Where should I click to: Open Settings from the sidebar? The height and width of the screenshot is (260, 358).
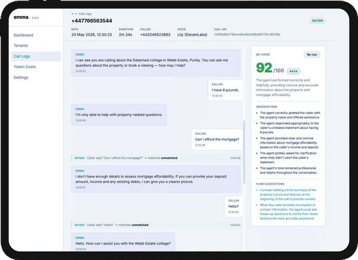(x=21, y=77)
